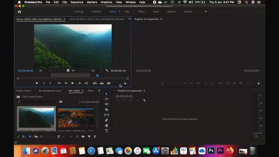Click the Overwrite button in Source monitor

102,83
